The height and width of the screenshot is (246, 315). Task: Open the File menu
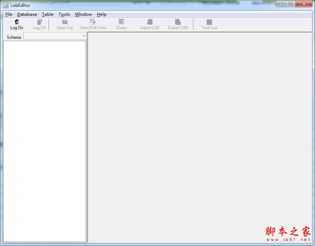pos(9,14)
